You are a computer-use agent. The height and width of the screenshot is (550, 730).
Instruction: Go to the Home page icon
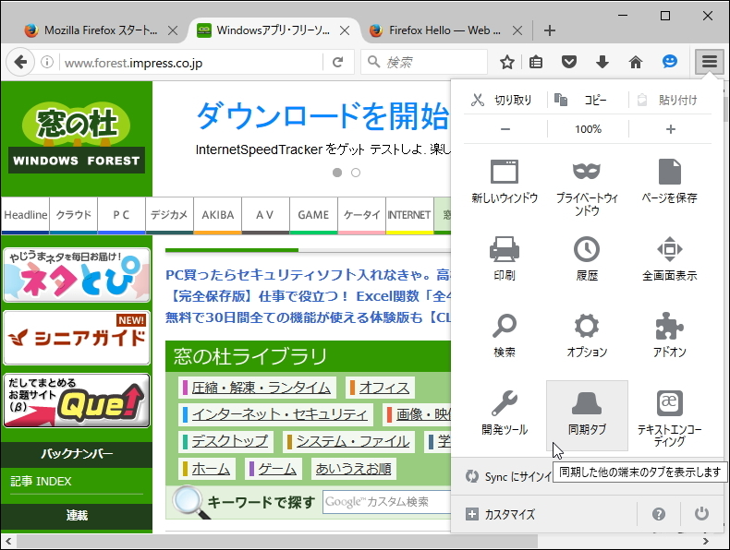point(636,62)
